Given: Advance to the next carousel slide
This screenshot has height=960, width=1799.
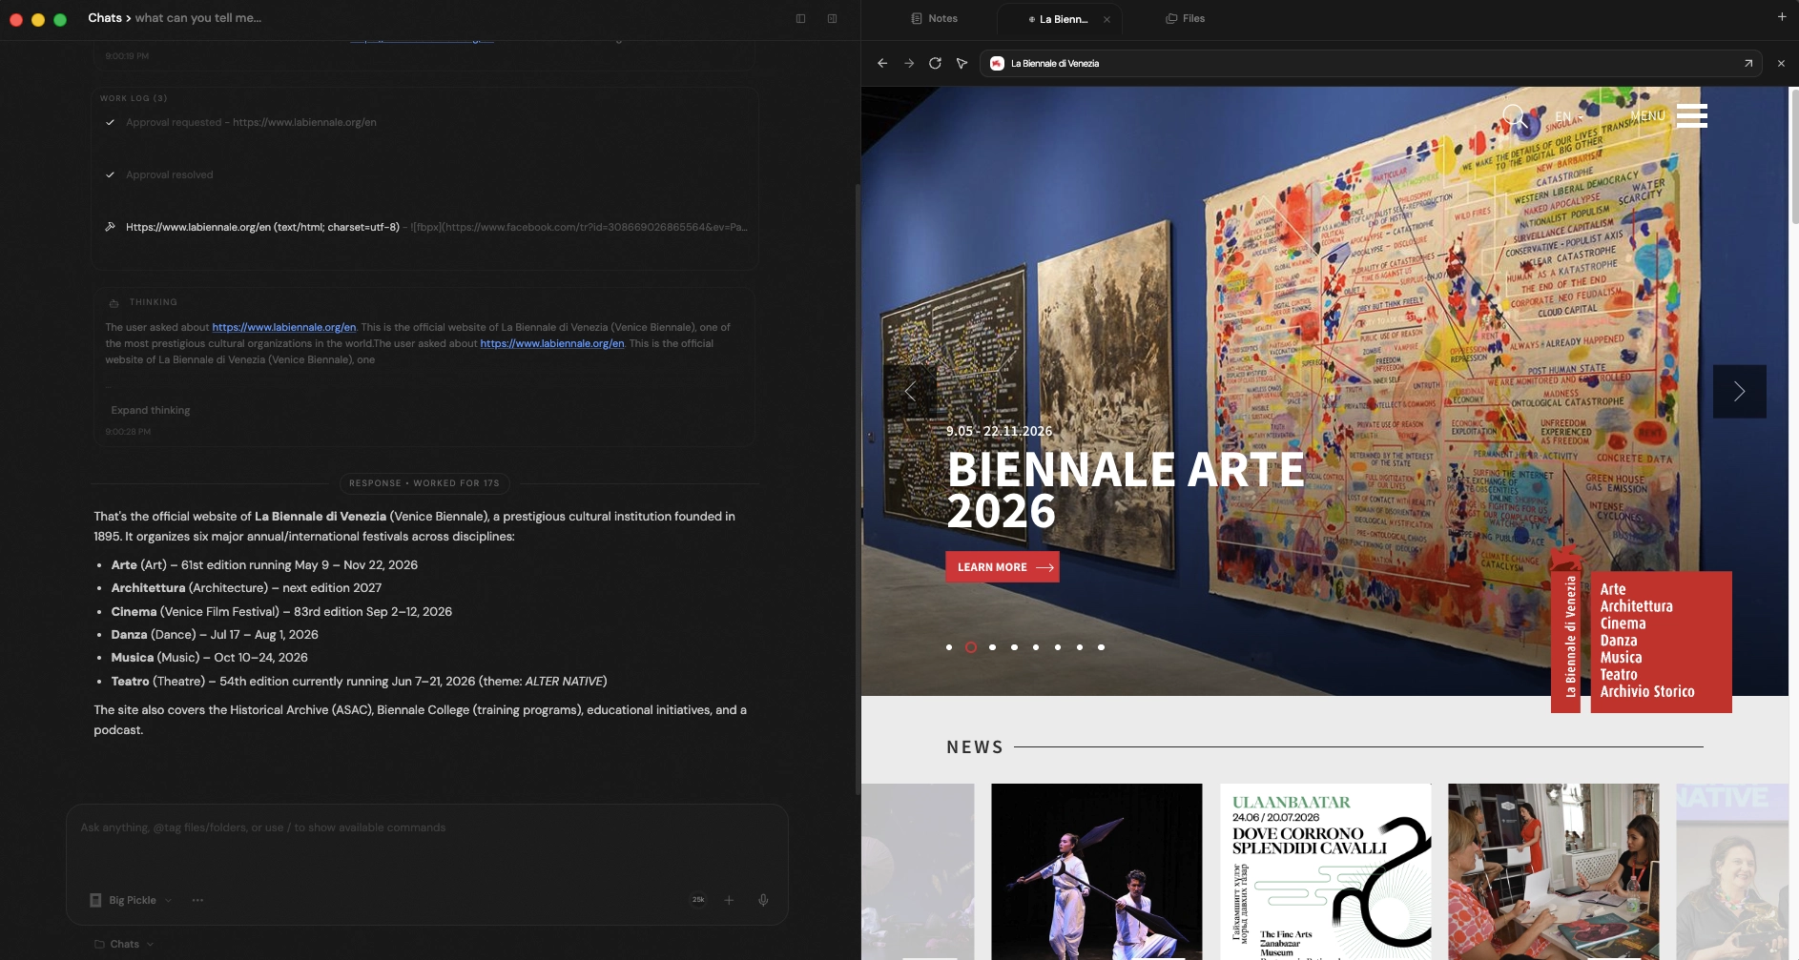Looking at the screenshot, I should (1739, 391).
